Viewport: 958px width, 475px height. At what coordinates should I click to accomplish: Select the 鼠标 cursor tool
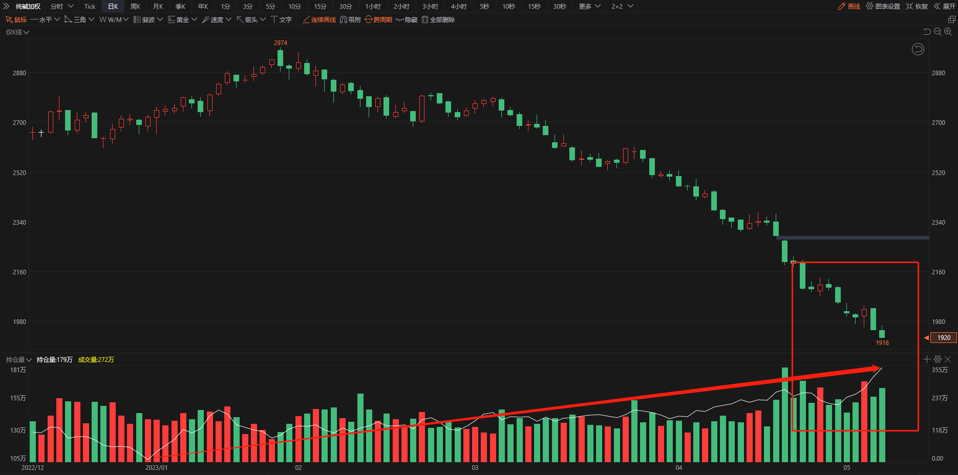[x=16, y=19]
